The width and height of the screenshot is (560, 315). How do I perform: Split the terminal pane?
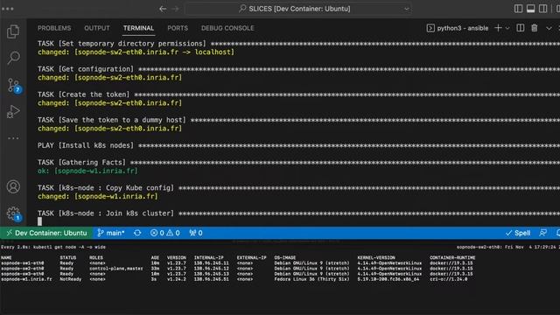pos(521,28)
